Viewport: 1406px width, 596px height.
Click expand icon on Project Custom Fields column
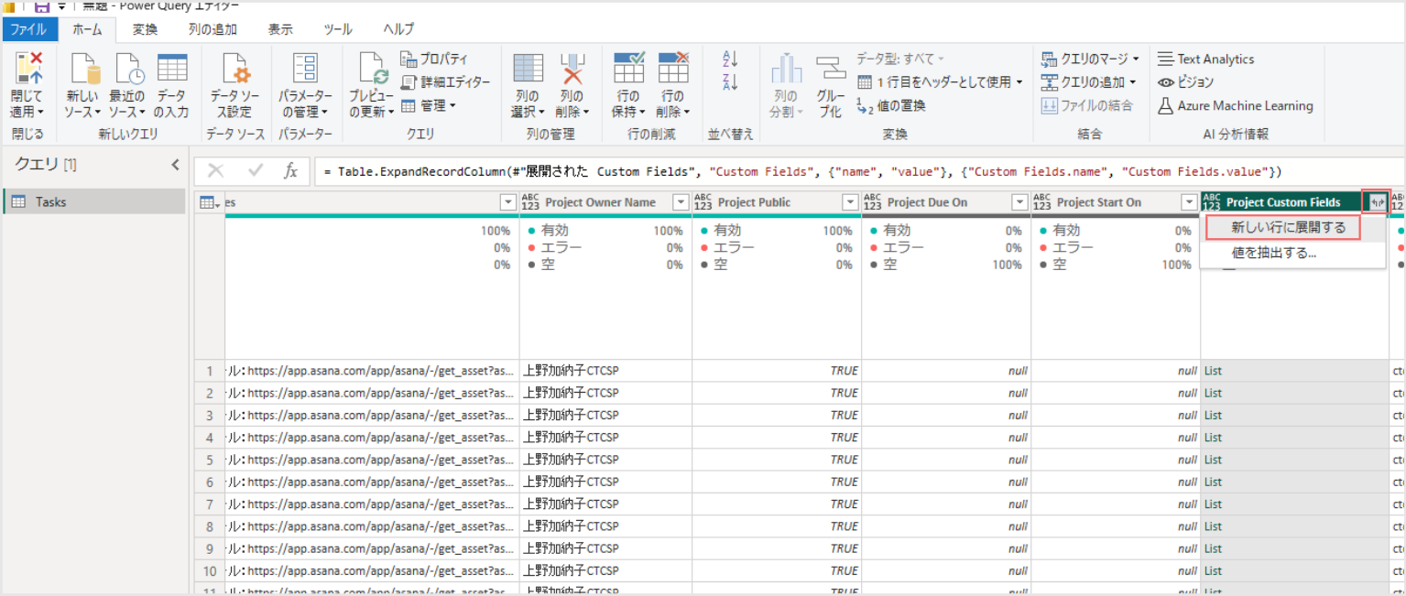pos(1376,202)
